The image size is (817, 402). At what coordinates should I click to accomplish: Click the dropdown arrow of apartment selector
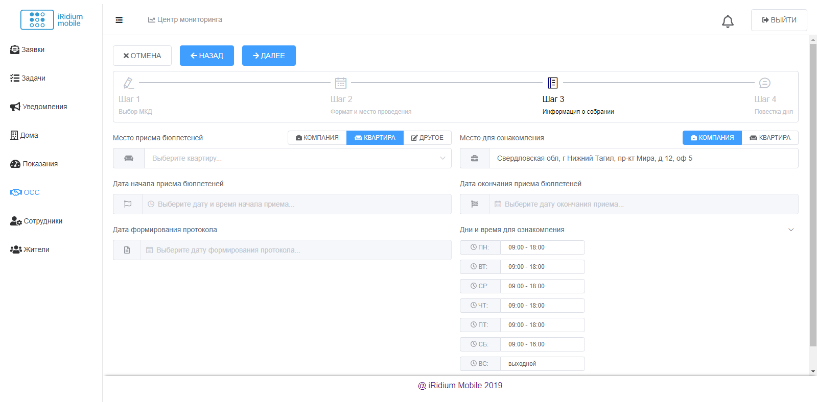[442, 158]
